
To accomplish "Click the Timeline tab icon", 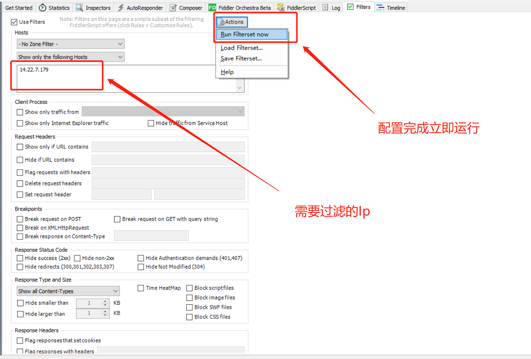I will coord(380,8).
